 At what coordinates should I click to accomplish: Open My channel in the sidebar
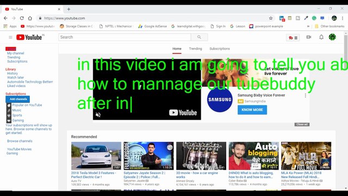[16, 53]
